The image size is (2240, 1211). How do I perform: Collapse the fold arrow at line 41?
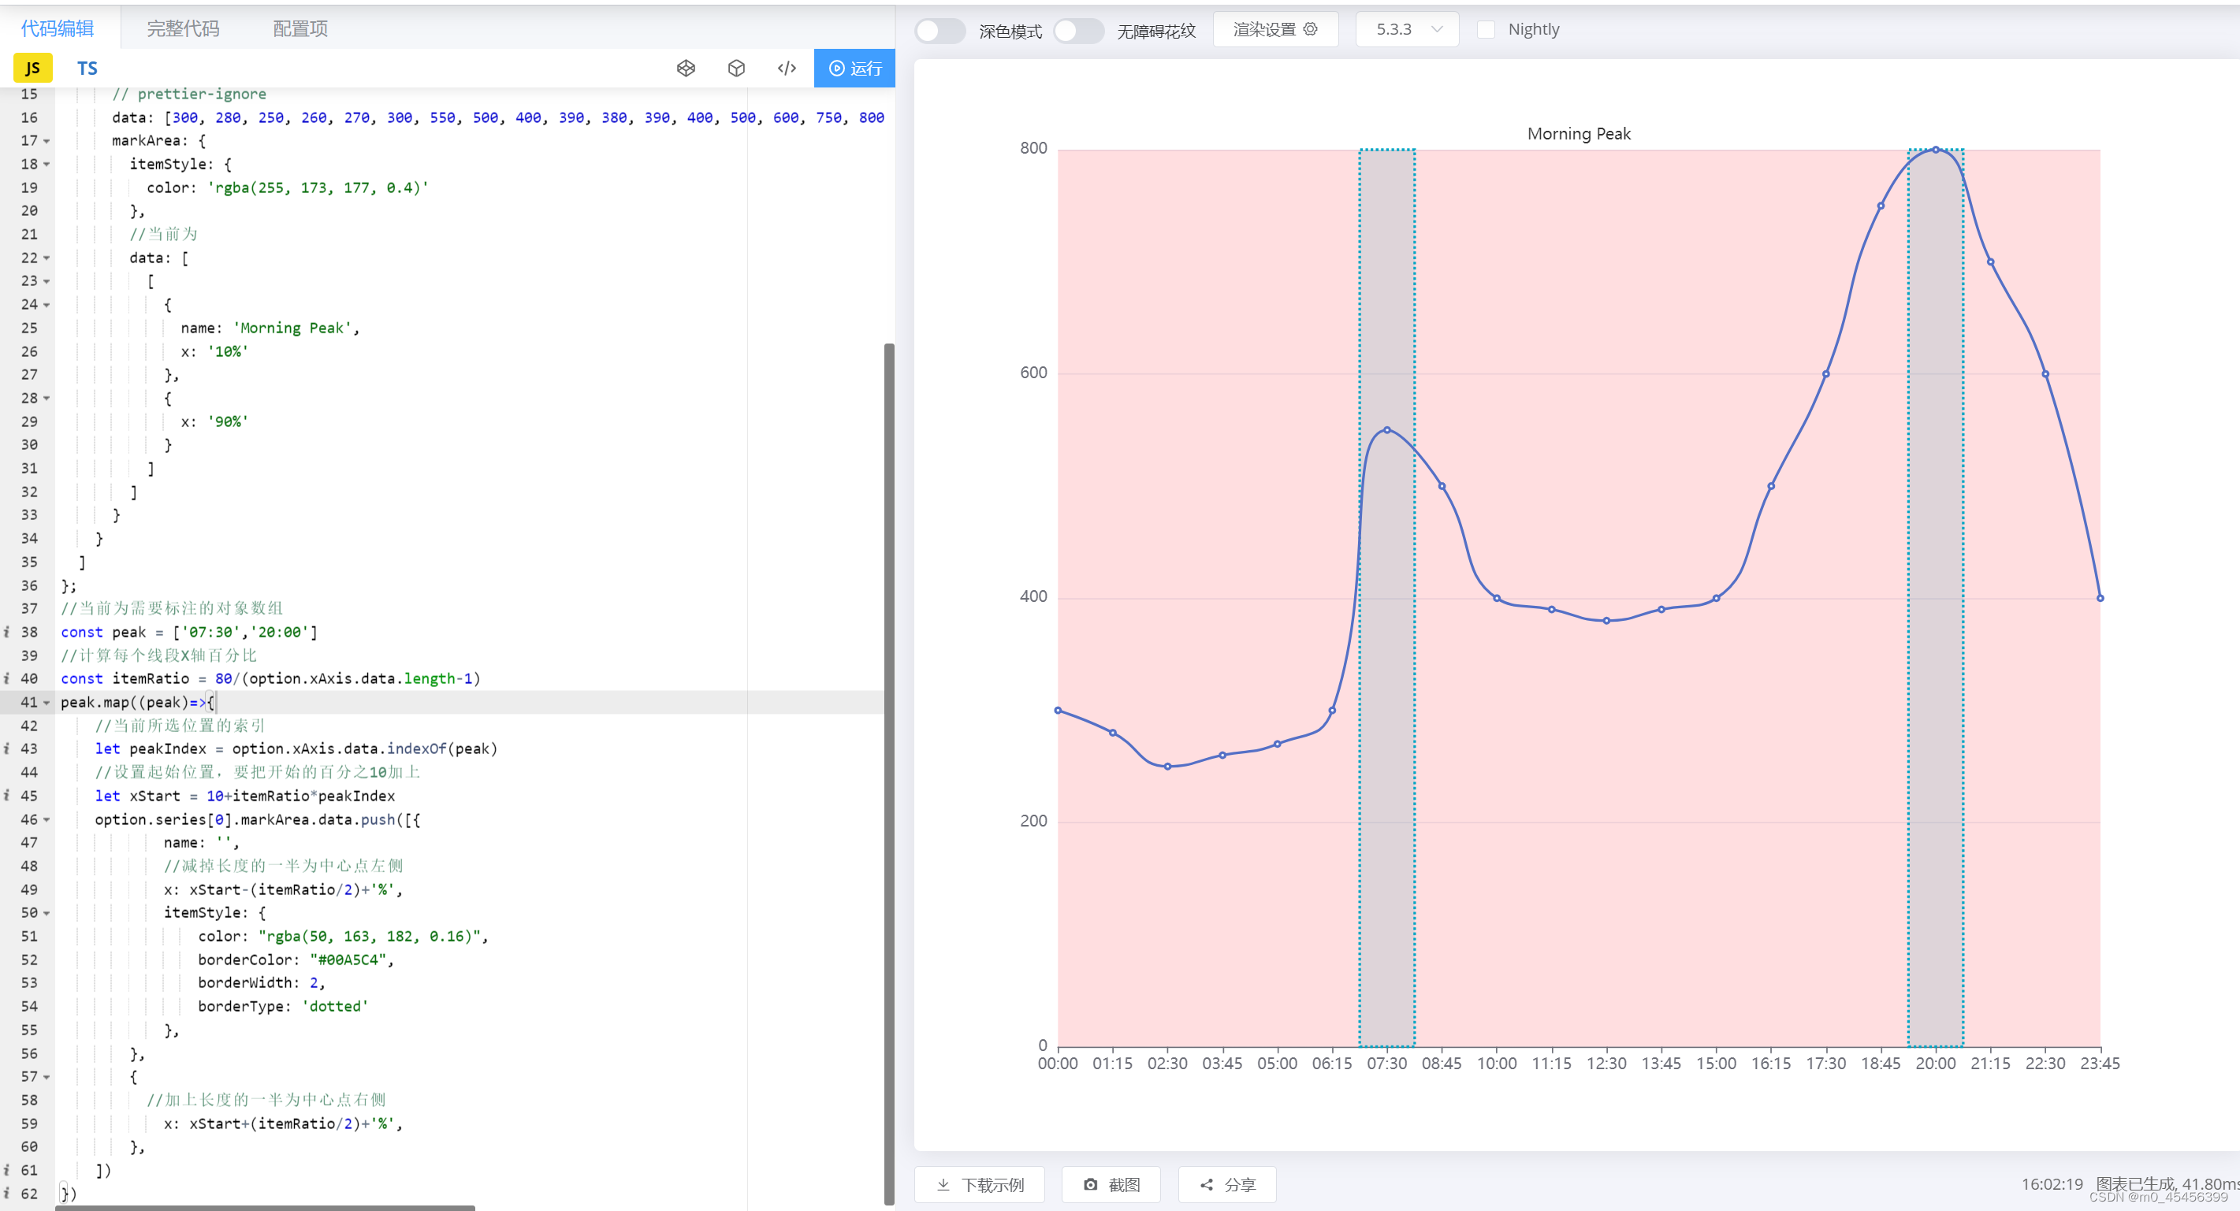click(47, 703)
